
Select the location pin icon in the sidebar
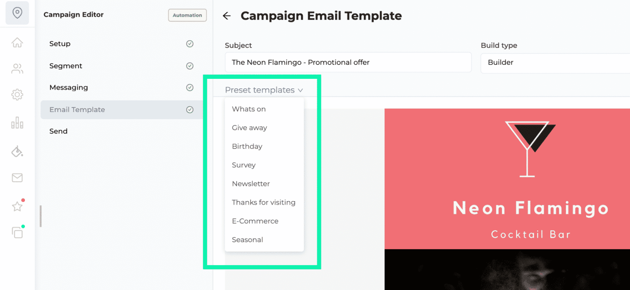pyautogui.click(x=17, y=13)
